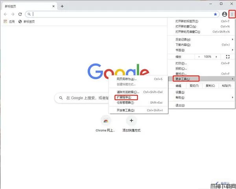Open 开发者工具 in the submenu
The height and width of the screenshot is (189, 236).
(x=138, y=110)
